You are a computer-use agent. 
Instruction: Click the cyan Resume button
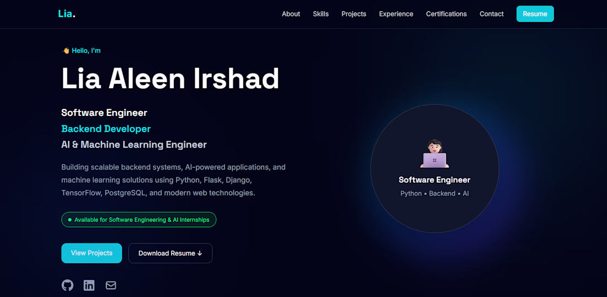535,14
